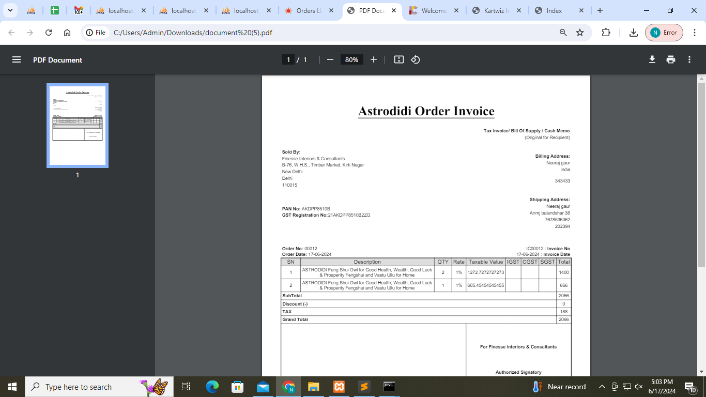Download the PDF from viewer toolbar

click(x=652, y=59)
